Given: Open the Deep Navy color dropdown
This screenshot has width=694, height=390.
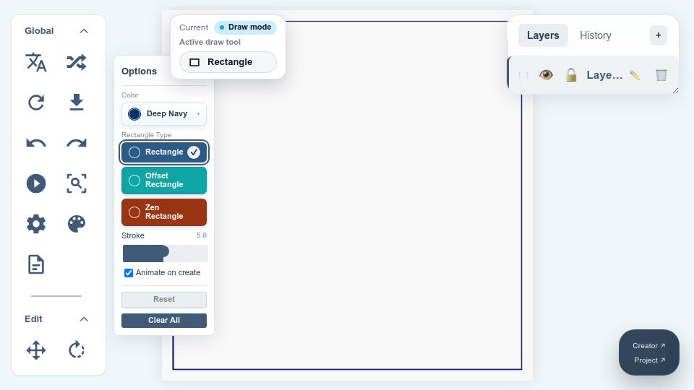Looking at the screenshot, I should pyautogui.click(x=164, y=114).
